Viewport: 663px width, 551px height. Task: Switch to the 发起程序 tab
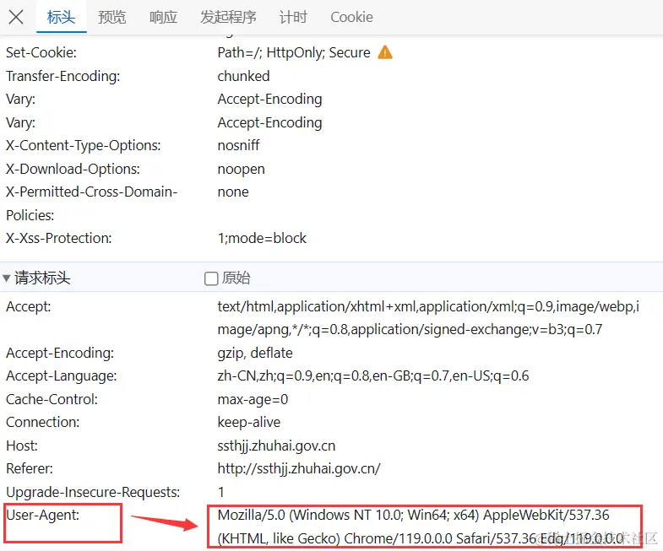(x=228, y=18)
